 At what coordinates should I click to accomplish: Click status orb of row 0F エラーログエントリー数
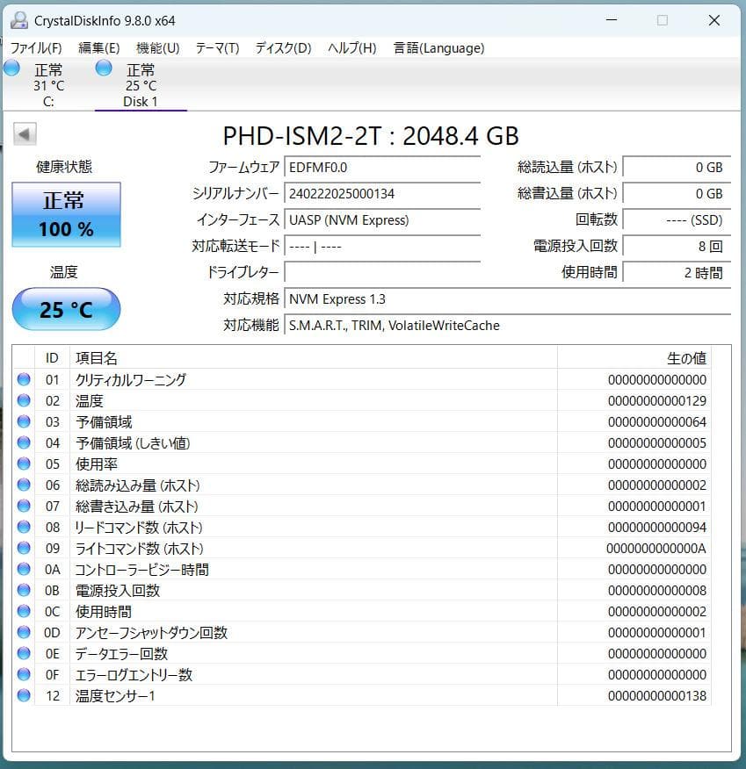[x=24, y=674]
